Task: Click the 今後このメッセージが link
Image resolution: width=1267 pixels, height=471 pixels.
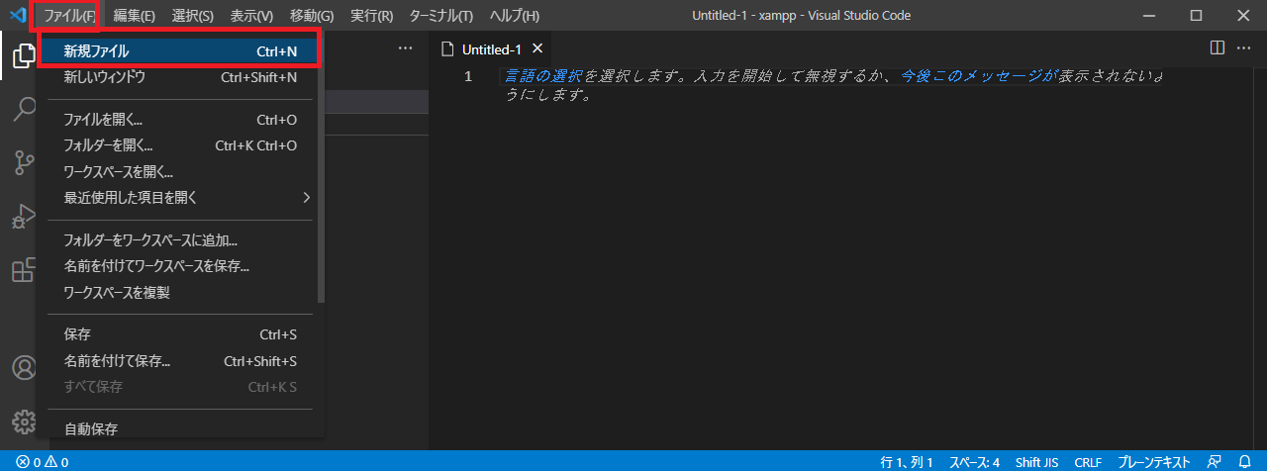Action: click(x=978, y=76)
